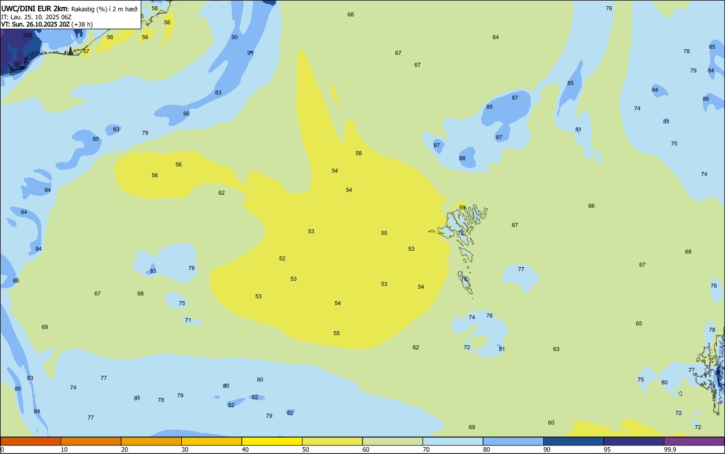Image resolution: width=725 pixels, height=454 pixels.
Task: Click the '71' humidity value on the map
Action: (188, 320)
